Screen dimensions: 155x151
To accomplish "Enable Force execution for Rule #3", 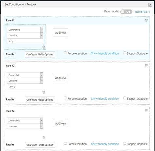I will tap(65, 143).
